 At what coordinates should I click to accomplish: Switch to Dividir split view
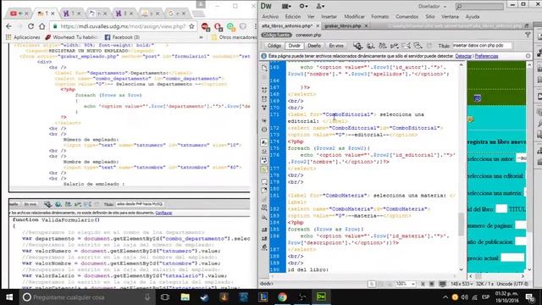295,46
